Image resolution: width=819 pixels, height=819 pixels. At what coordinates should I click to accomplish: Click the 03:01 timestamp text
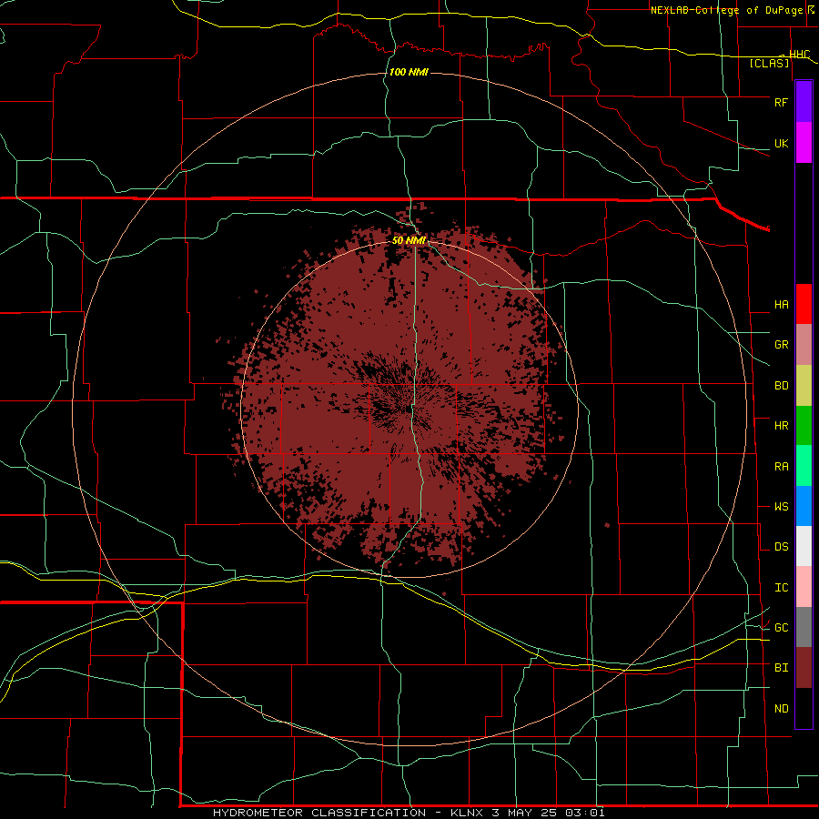585,813
